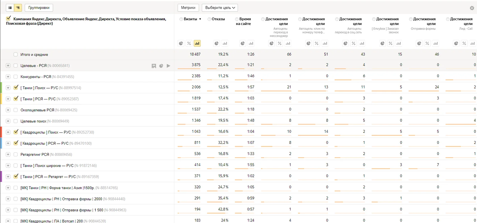Sort by the Отказы column header
The width and height of the screenshot is (477, 223).
tap(218, 19)
